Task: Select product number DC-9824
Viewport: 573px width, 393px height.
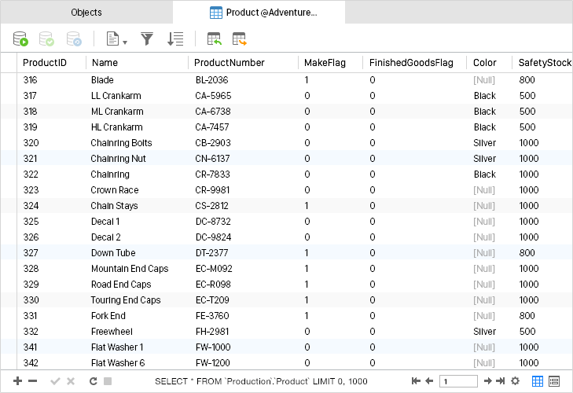Action: (214, 237)
